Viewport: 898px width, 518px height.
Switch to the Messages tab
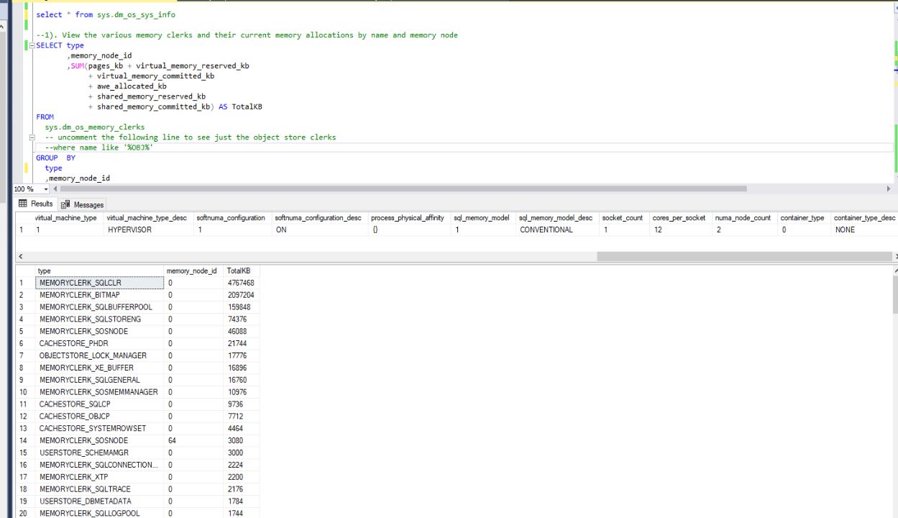tap(83, 205)
